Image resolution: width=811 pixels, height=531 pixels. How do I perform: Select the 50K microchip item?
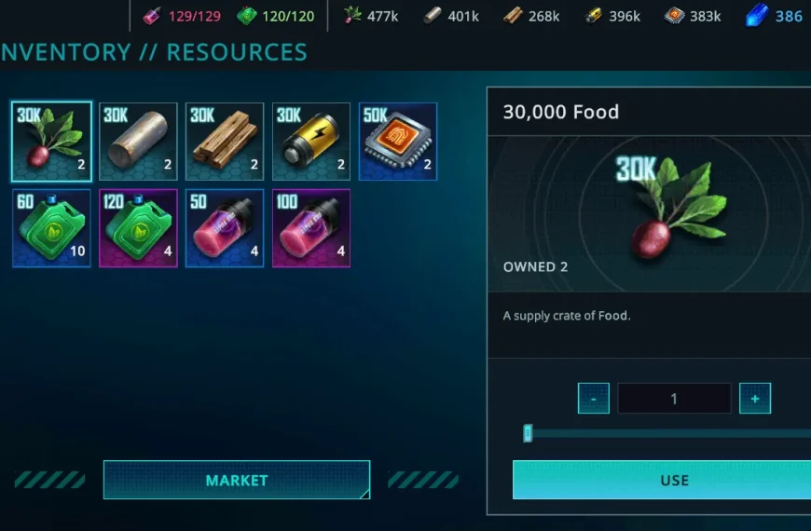tap(398, 142)
